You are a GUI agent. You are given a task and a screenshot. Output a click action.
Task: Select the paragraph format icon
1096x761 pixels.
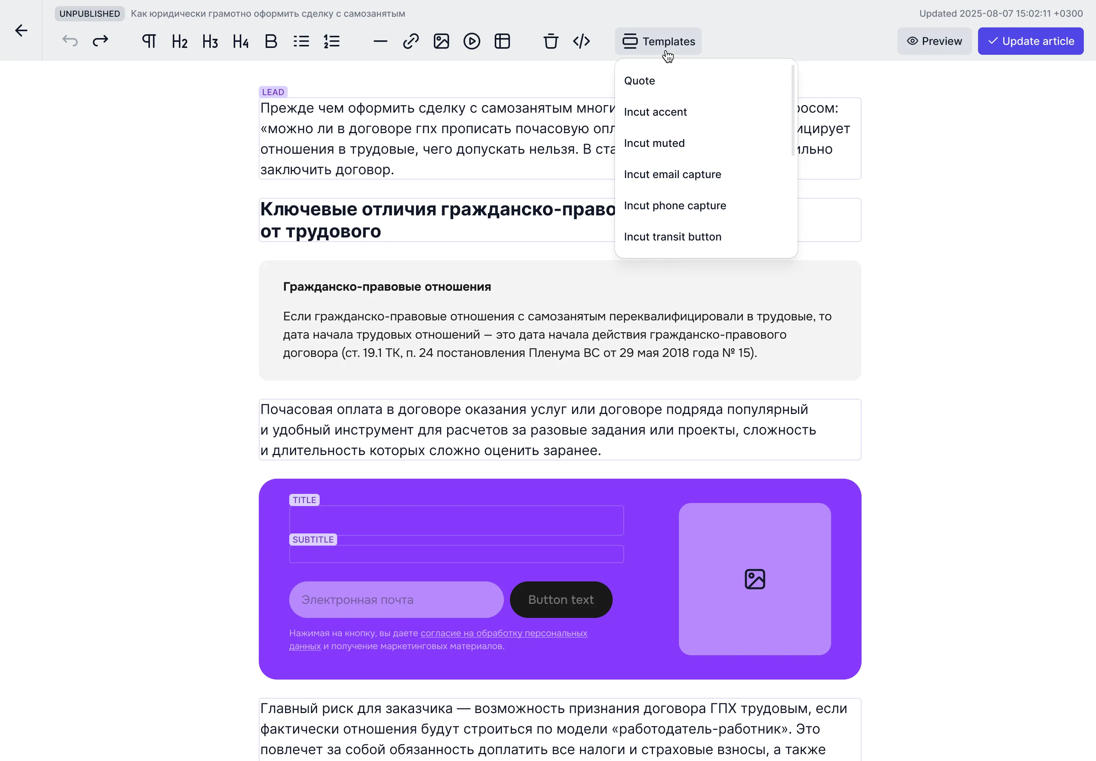pos(149,41)
